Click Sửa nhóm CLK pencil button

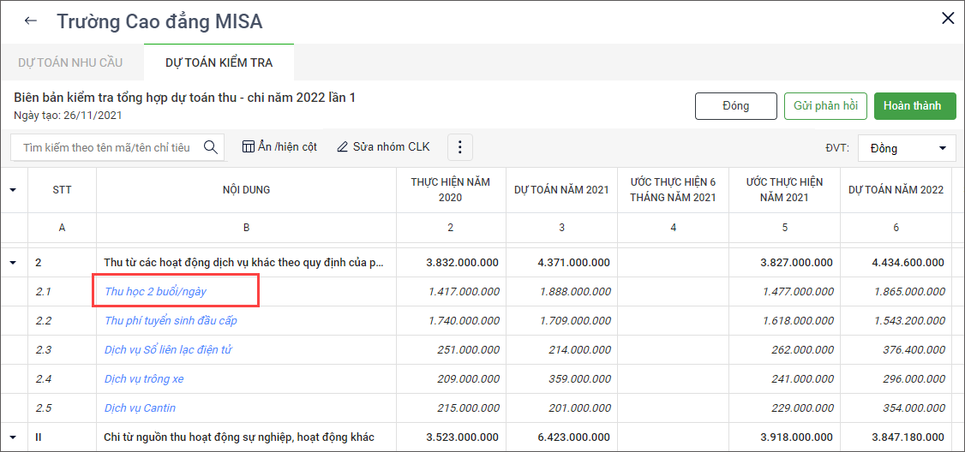pyautogui.click(x=383, y=147)
